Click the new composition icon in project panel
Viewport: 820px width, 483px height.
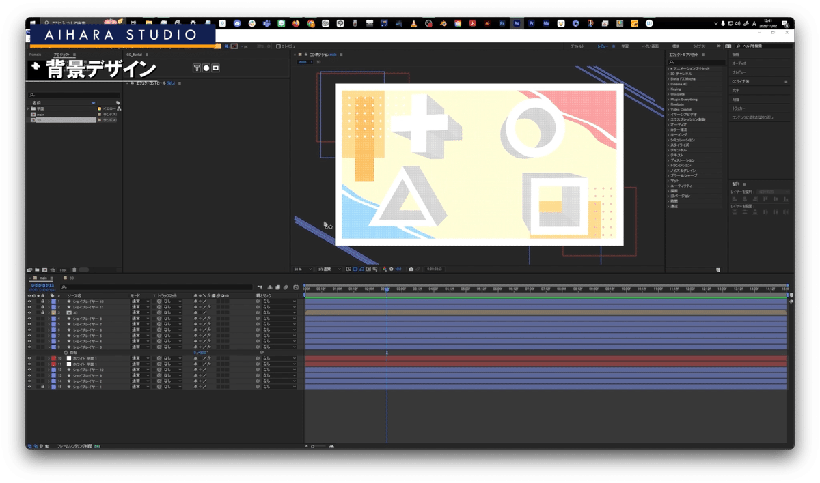[x=44, y=269]
